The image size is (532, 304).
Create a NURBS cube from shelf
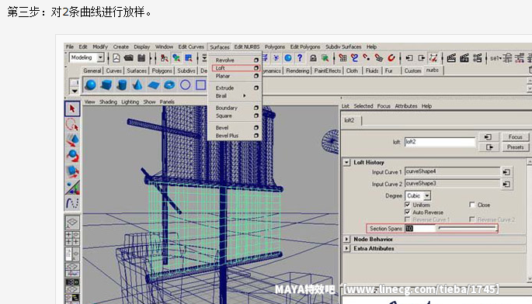106,85
